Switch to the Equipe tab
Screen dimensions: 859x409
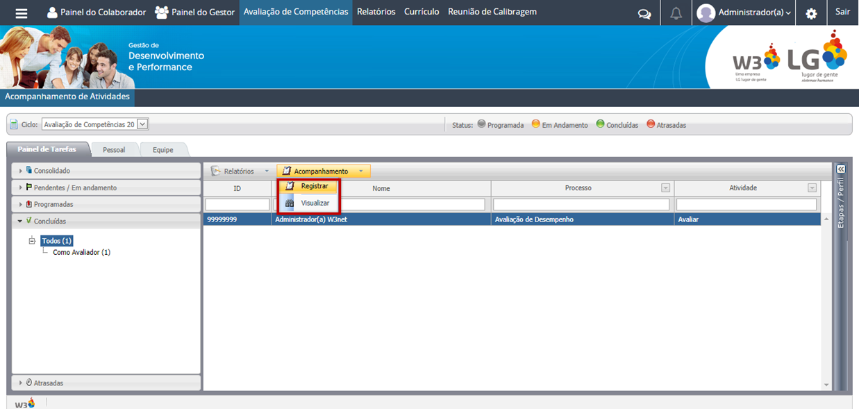pos(163,150)
